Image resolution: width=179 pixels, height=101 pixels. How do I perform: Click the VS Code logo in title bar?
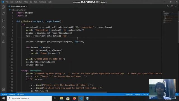[x=3, y=2]
